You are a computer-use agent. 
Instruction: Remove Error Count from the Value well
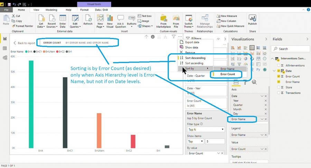[x=266, y=149]
